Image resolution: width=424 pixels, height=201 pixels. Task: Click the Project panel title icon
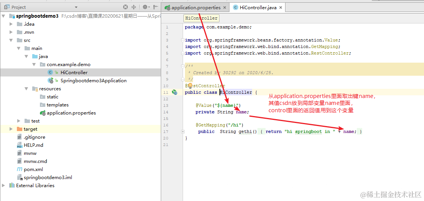(7, 7)
